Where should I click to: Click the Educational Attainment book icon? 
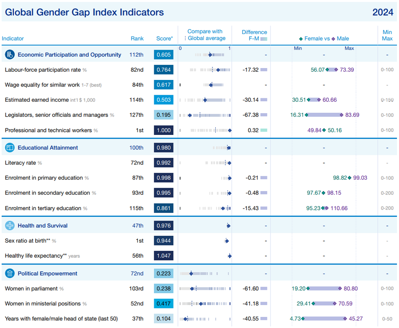coord(10,148)
